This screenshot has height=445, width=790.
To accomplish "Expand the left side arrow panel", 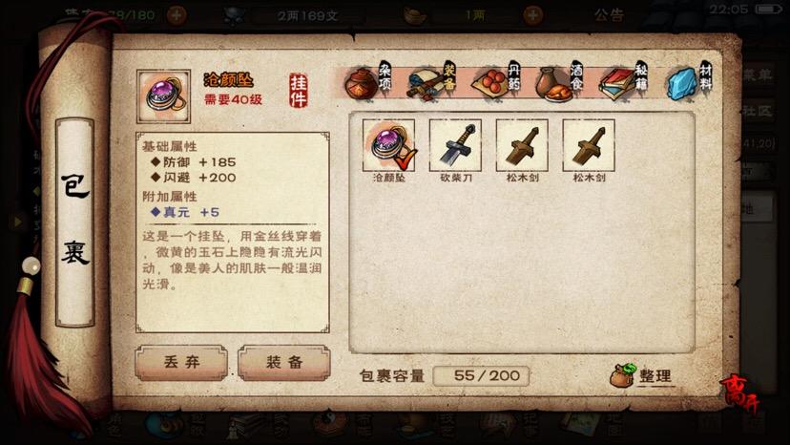I will point(18,222).
